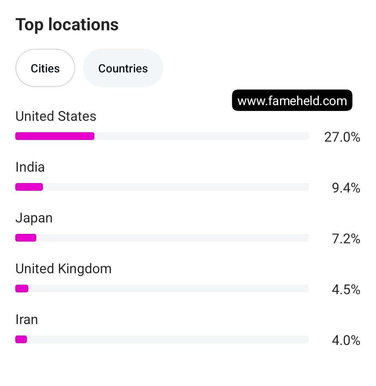Click the India percentage bar
Image resolution: width=376 pixels, height=386 pixels.
click(162, 187)
